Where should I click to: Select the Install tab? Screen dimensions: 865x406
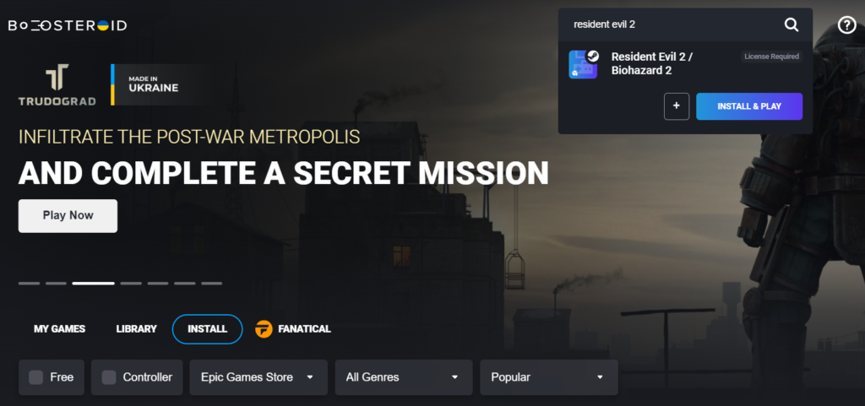pyautogui.click(x=208, y=329)
